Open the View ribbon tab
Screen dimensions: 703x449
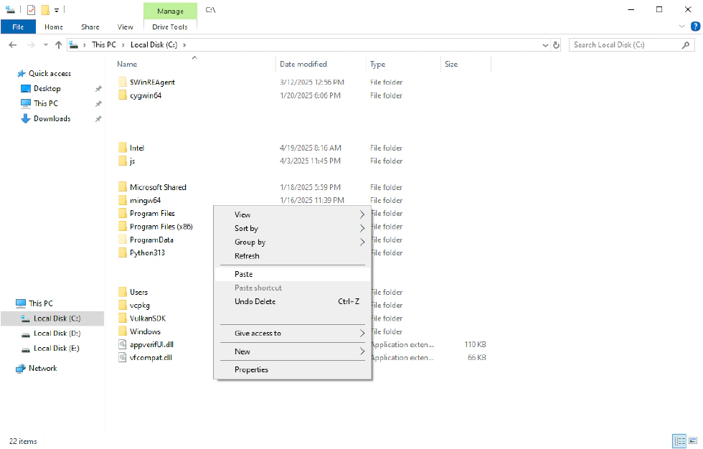(126, 27)
